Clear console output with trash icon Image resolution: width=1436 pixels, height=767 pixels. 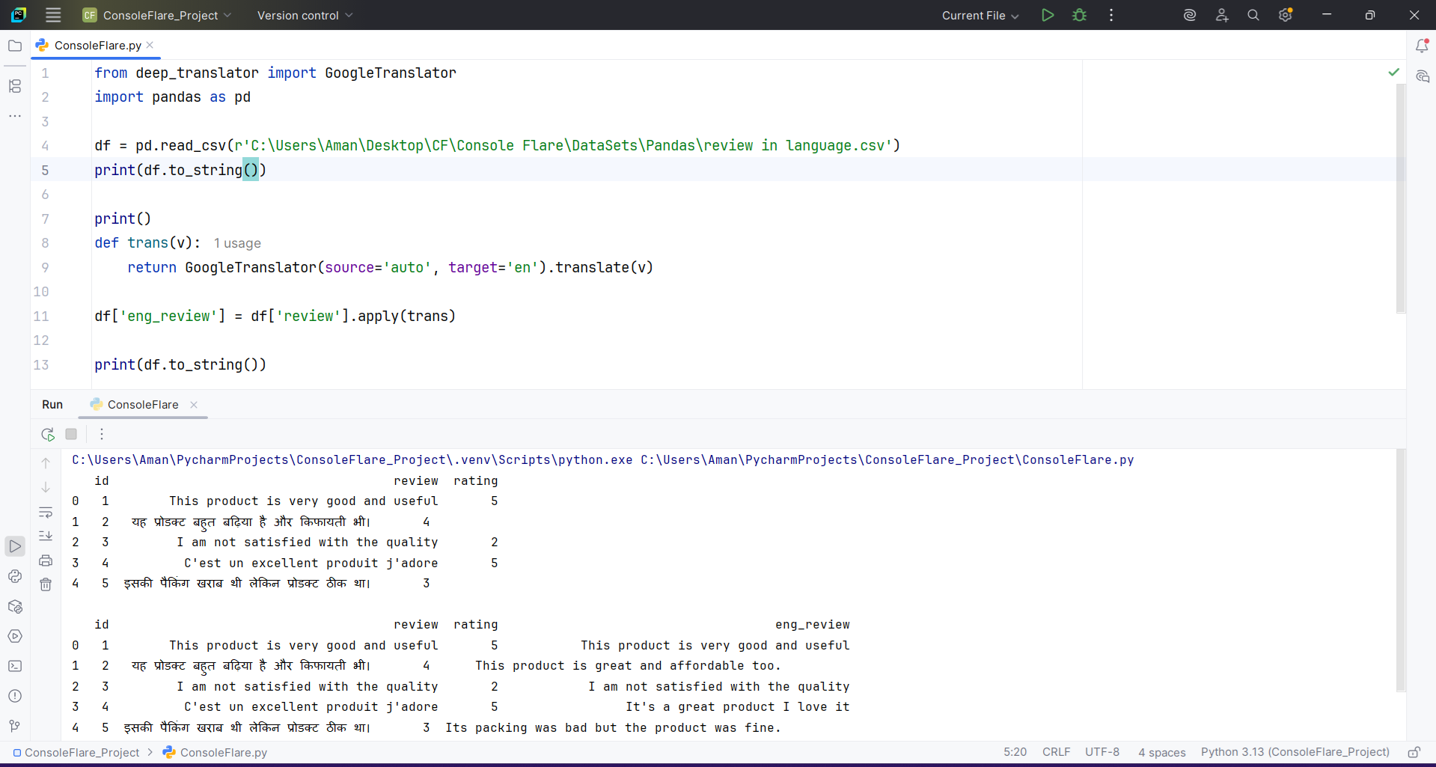[46, 584]
